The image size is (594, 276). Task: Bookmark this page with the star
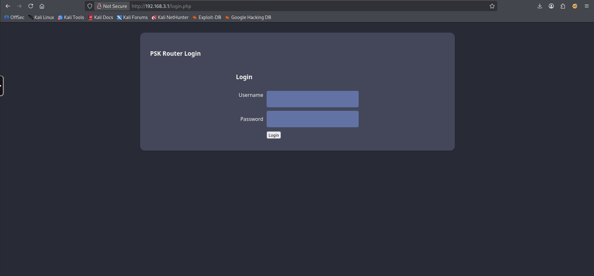[x=492, y=6]
